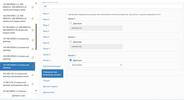Uncheck Действие checkbox for Канал 3

coord(70,60)
